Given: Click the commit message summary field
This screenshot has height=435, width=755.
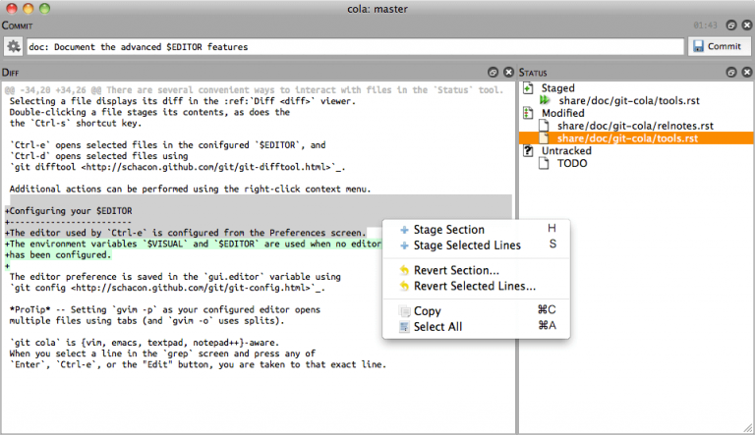Looking at the screenshot, I should pyautogui.click(x=354, y=46).
